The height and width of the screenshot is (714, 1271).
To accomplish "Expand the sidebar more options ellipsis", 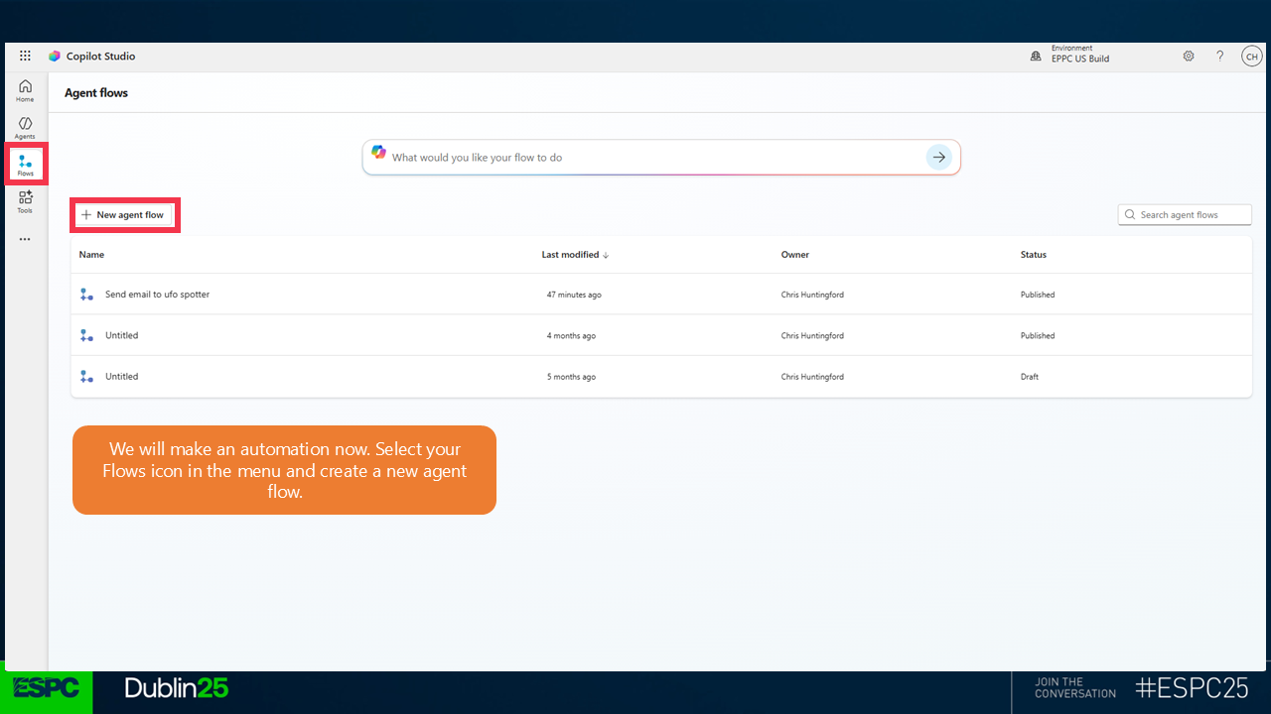I will (x=25, y=239).
